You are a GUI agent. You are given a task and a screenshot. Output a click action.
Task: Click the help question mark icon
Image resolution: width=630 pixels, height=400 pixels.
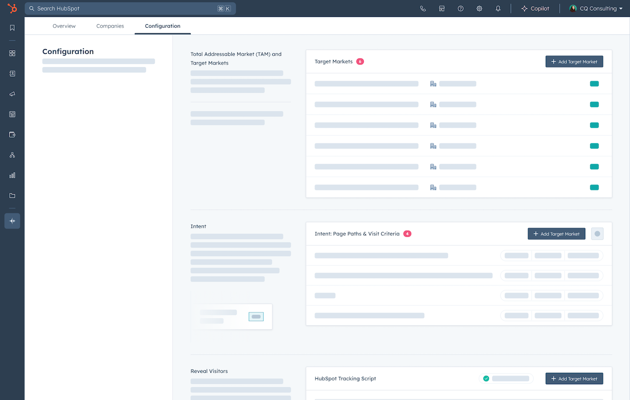coord(460,8)
